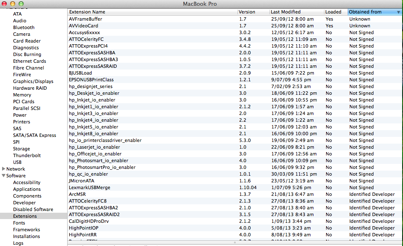
Task: Select JMicronATA extension row
Action: [235, 181]
